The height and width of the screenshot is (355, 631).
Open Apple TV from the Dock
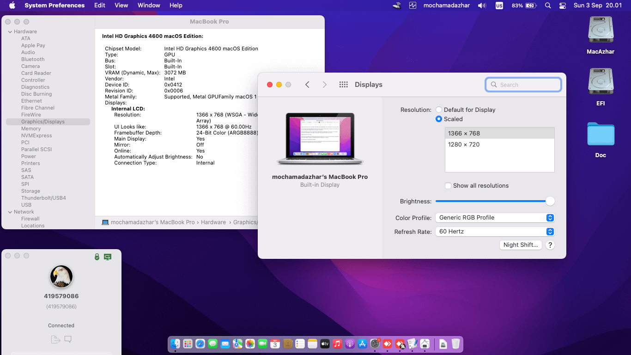(x=325, y=344)
